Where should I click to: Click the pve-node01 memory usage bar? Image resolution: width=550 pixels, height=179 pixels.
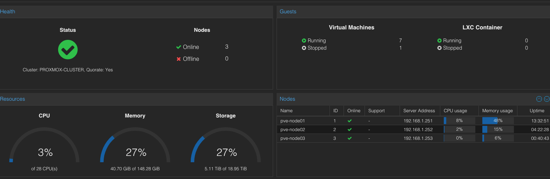(x=498, y=121)
